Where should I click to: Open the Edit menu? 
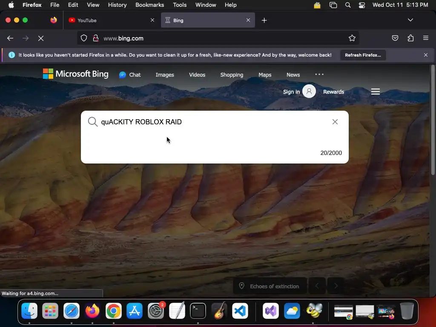click(73, 5)
